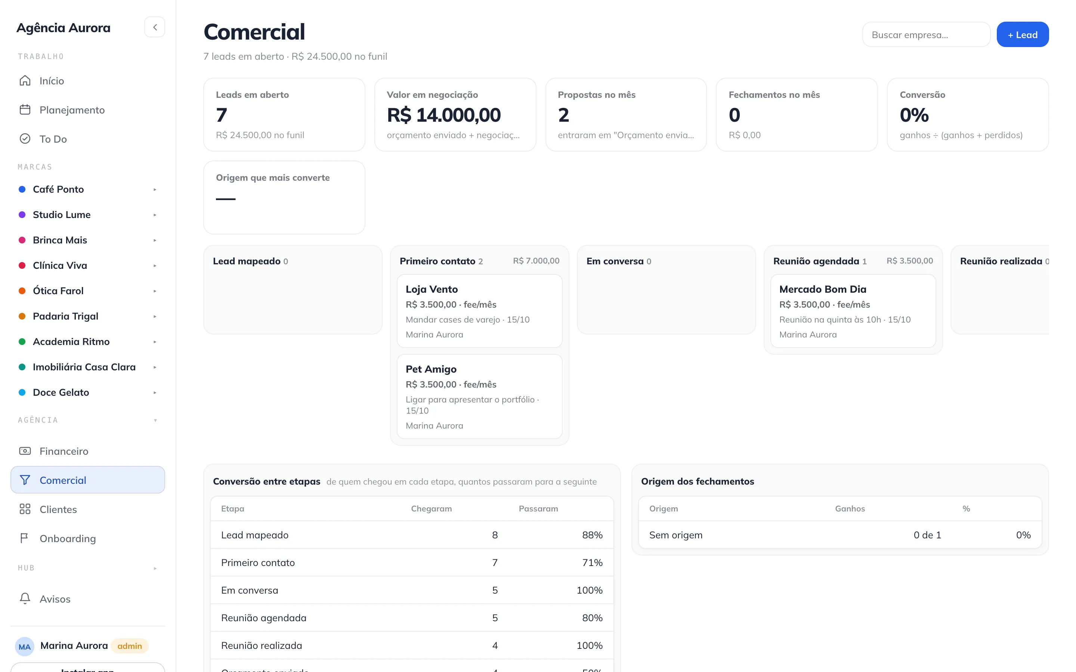
Task: Click the Sem origem table row
Action: 840,535
